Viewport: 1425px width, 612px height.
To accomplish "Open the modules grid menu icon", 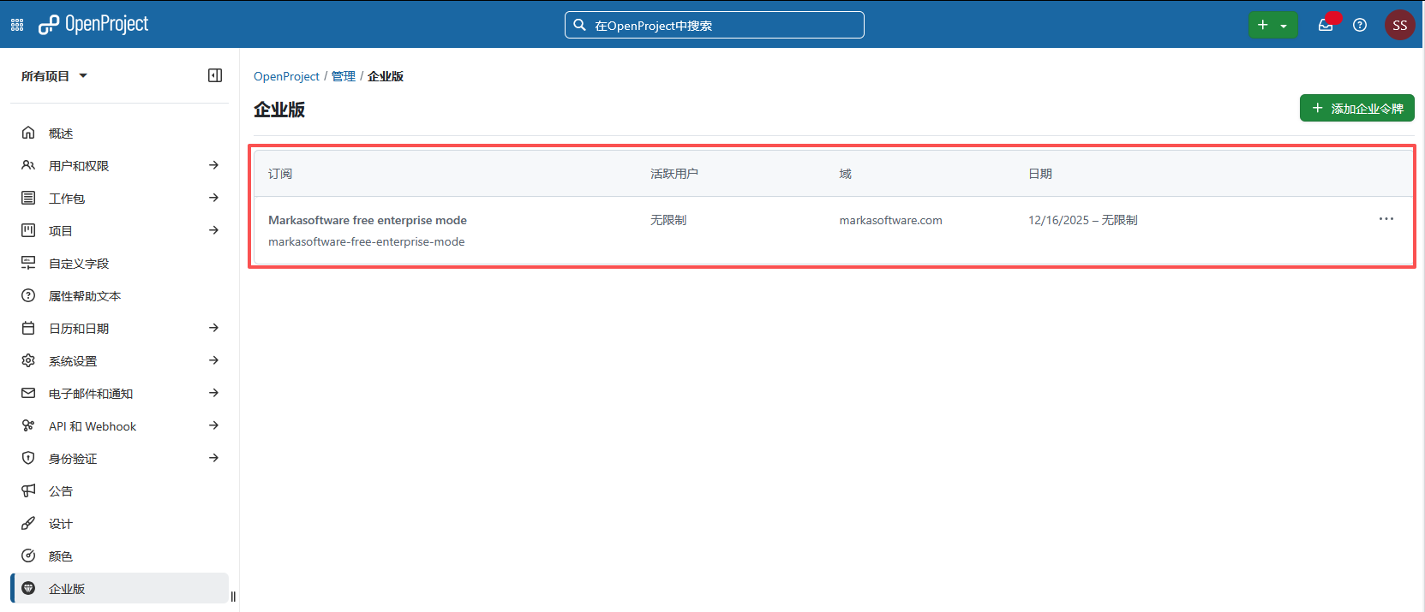I will tap(17, 25).
